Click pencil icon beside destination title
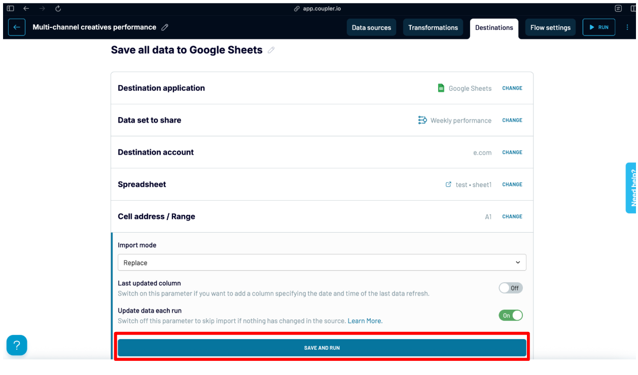 [271, 50]
